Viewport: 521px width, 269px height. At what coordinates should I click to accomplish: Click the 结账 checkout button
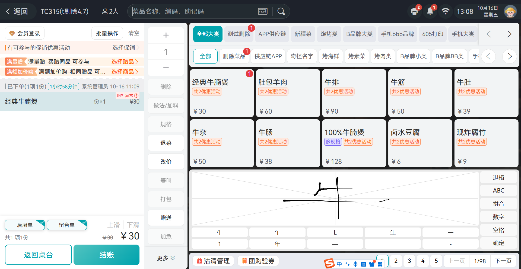[x=106, y=255]
